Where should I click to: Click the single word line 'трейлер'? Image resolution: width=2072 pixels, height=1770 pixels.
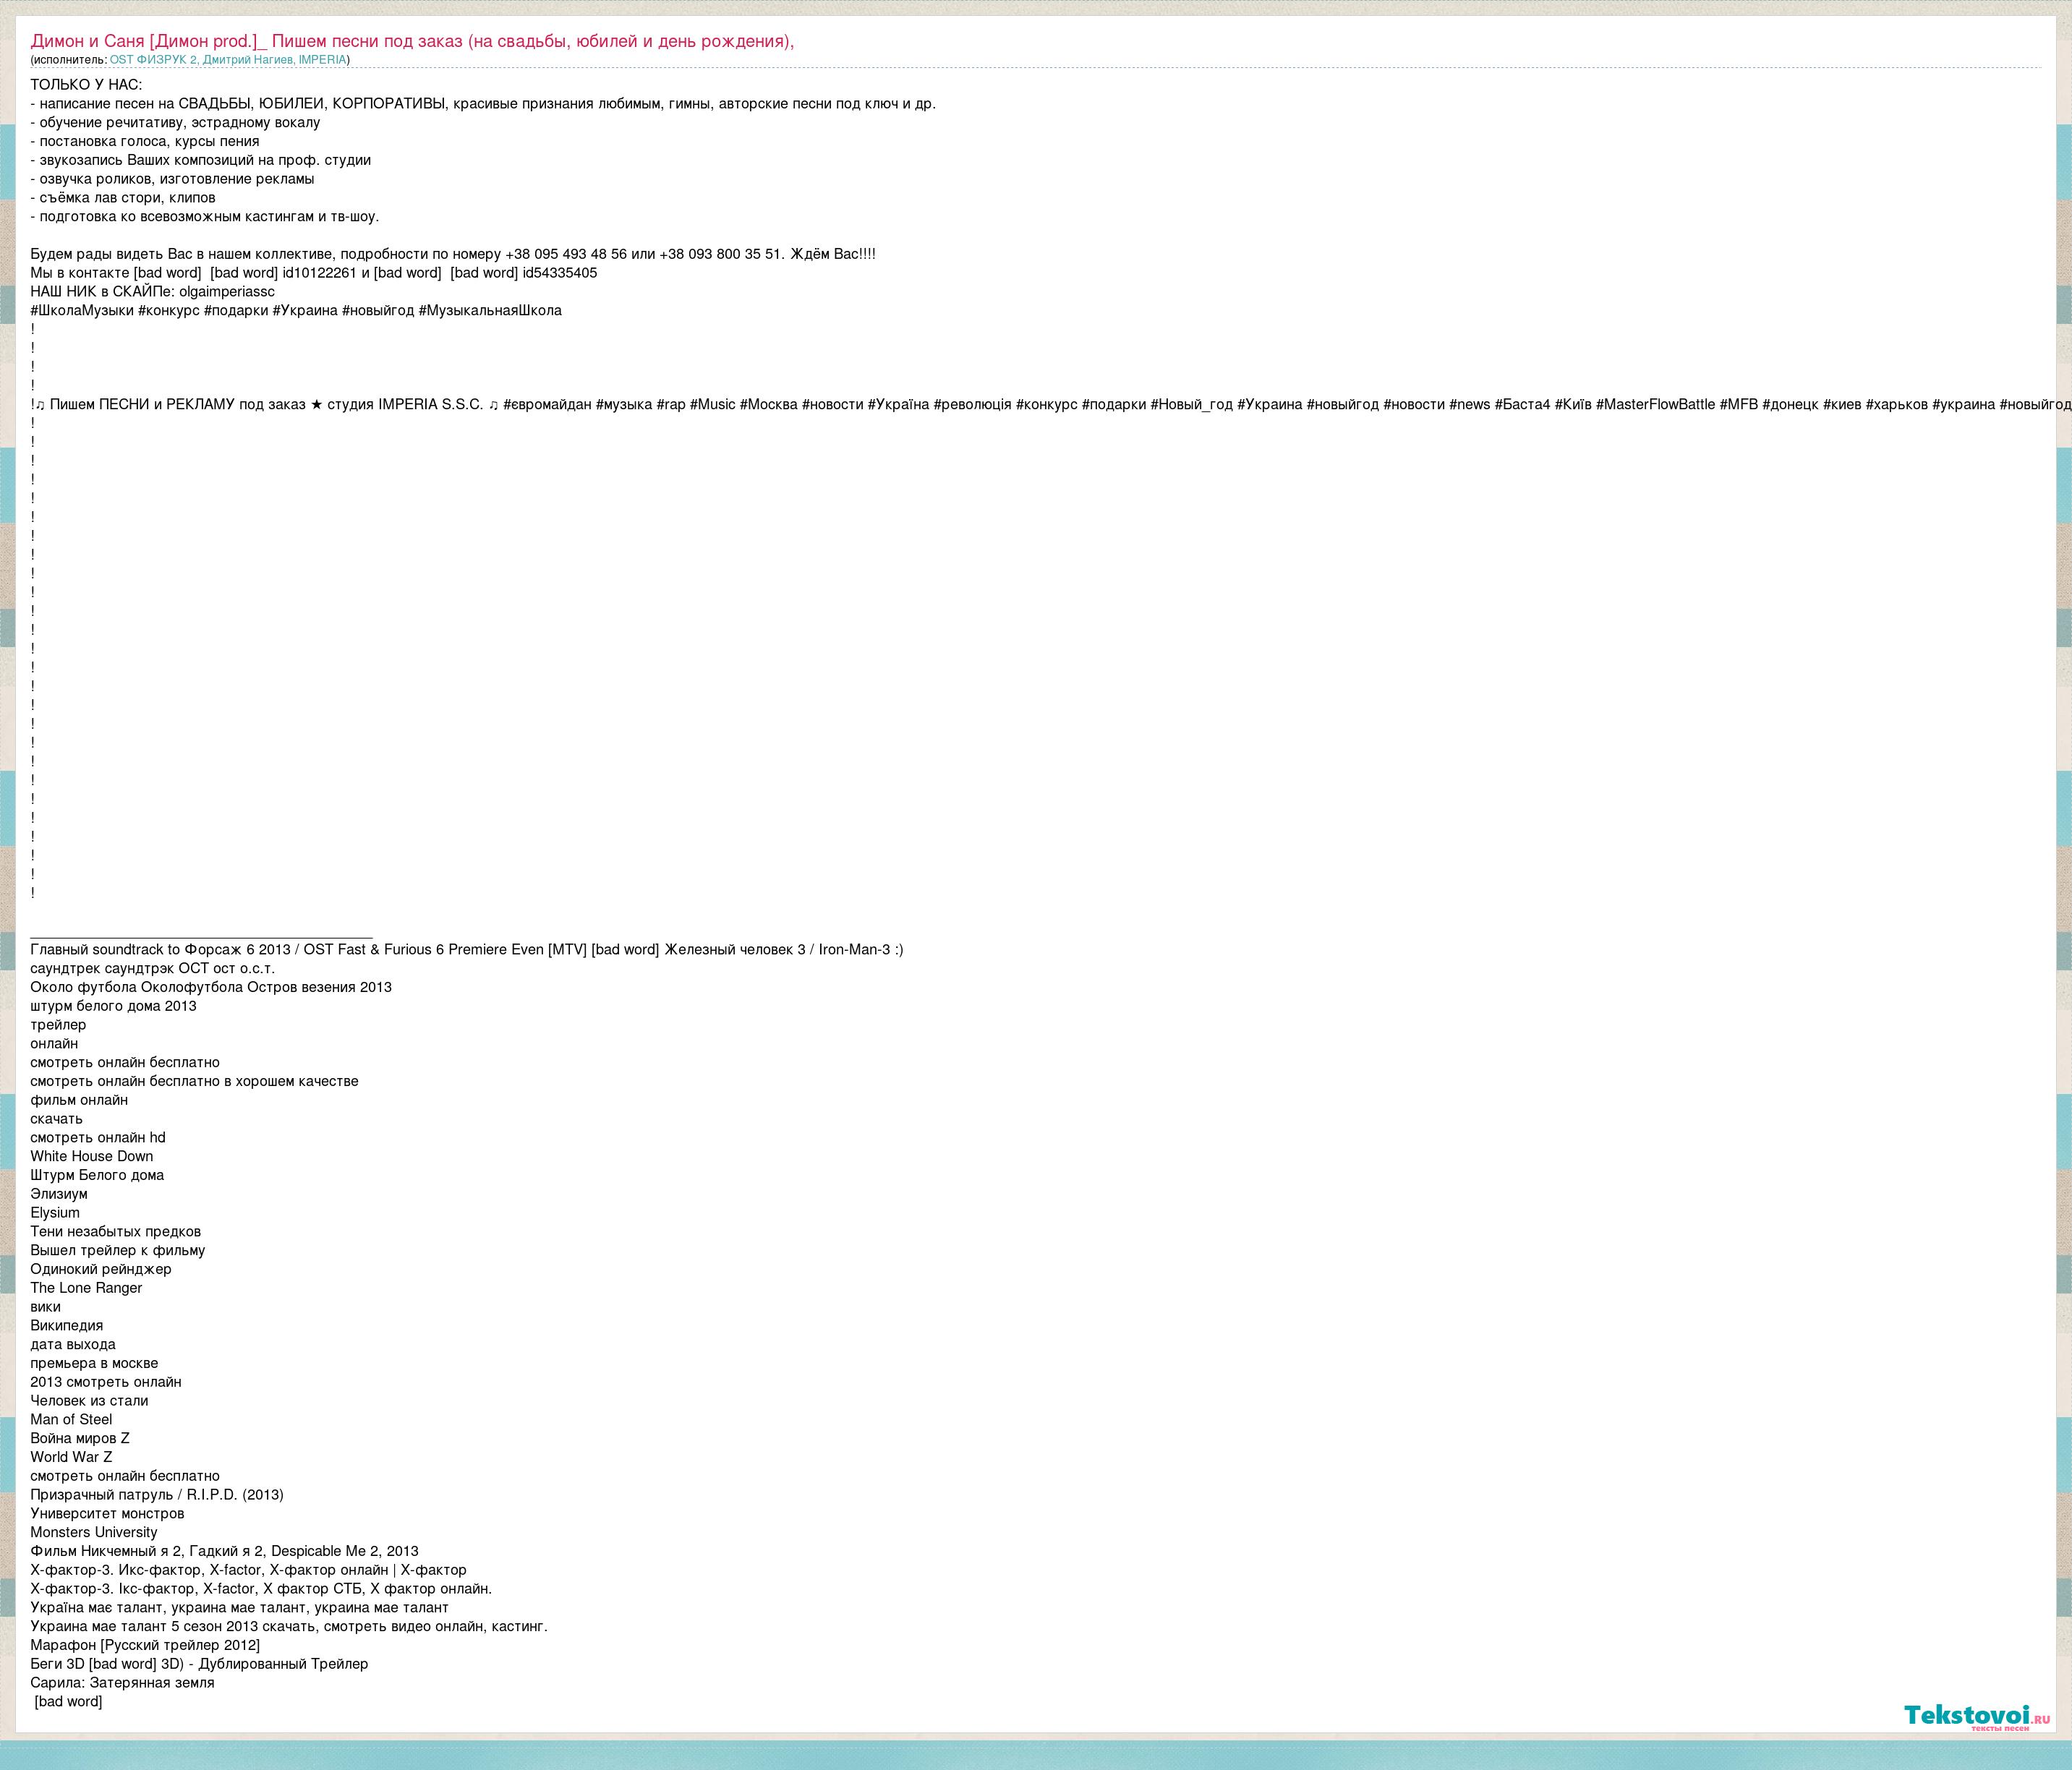click(58, 1025)
